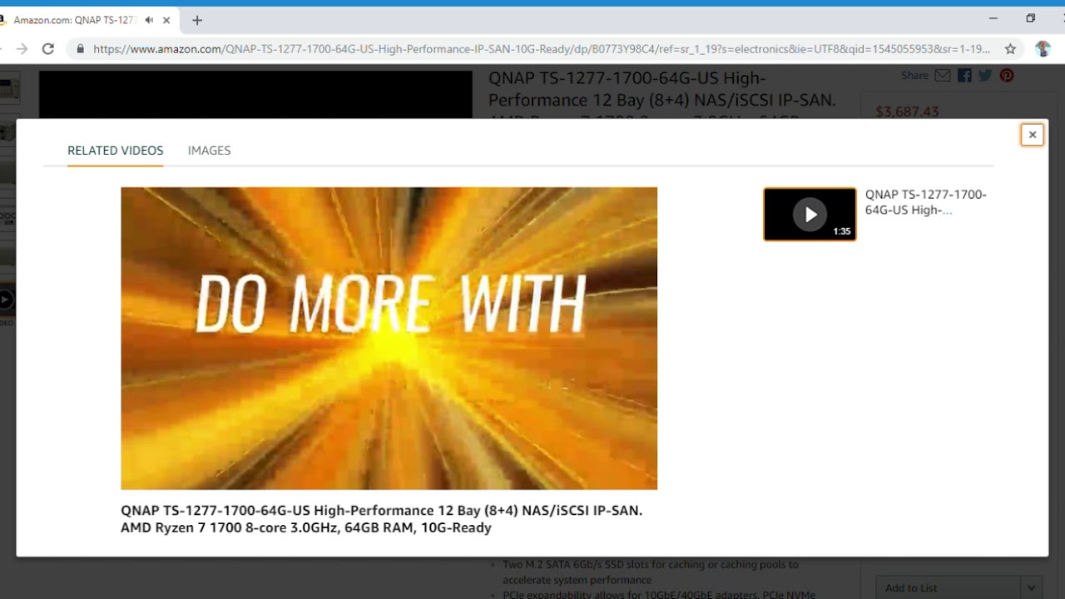Restore down the Chrome window

click(x=1030, y=18)
